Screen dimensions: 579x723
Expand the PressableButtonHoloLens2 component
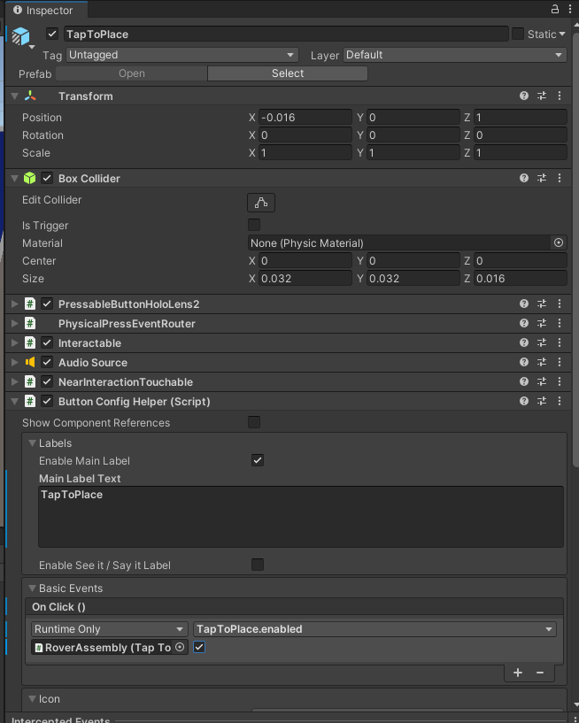pyautogui.click(x=15, y=304)
